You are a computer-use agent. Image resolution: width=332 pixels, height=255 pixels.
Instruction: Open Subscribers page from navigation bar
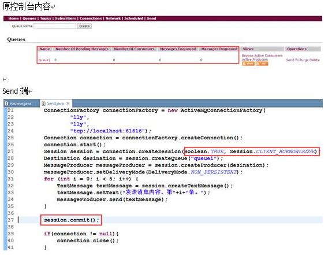tap(65, 19)
